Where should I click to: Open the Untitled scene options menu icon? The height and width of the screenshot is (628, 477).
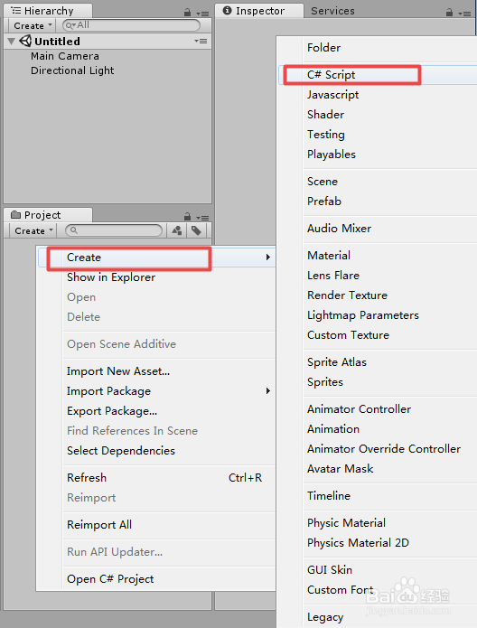click(201, 41)
